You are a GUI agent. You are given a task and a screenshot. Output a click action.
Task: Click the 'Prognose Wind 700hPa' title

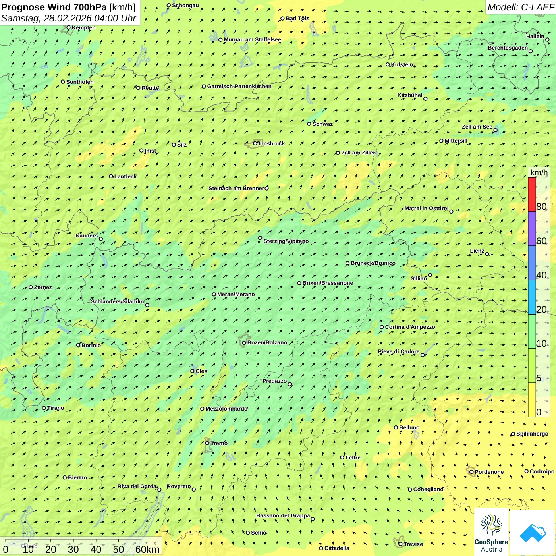point(54,7)
